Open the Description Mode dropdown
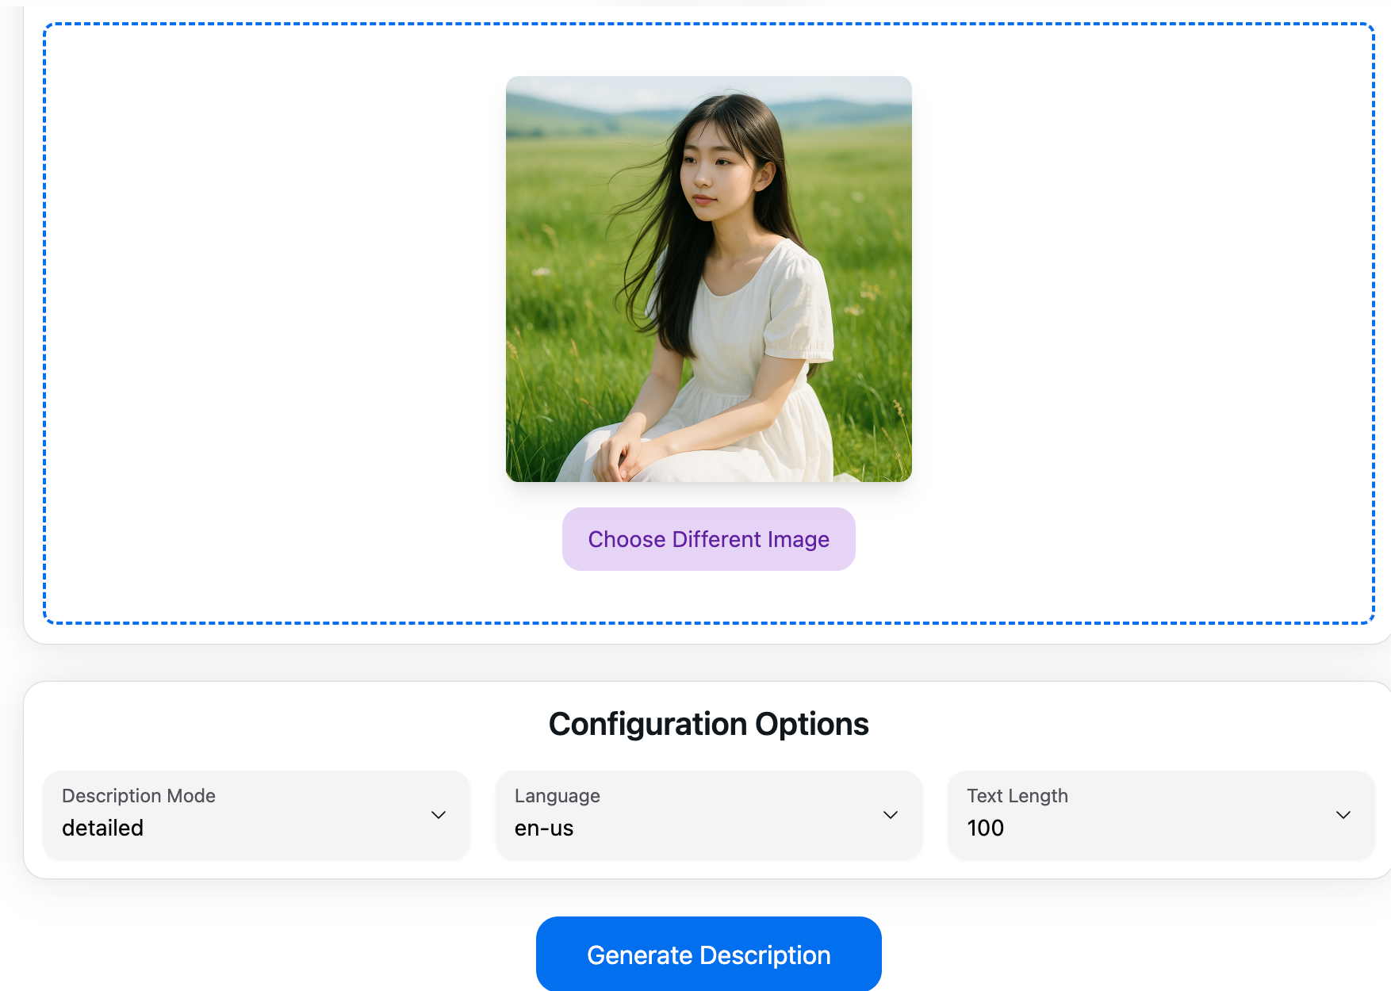Viewport: 1391px width, 991px height. point(256,814)
